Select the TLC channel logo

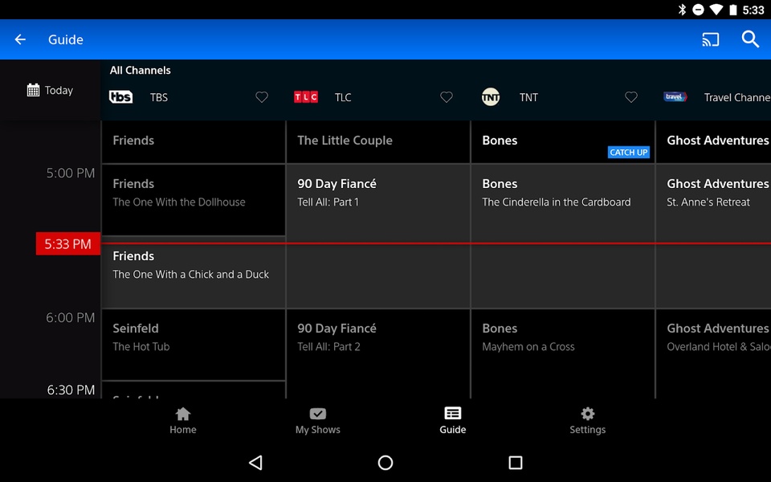(x=306, y=97)
